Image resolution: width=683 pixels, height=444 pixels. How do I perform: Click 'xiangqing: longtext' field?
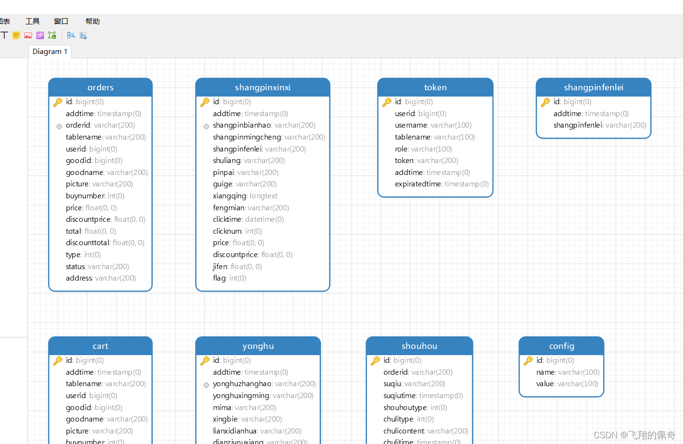pos(245,196)
